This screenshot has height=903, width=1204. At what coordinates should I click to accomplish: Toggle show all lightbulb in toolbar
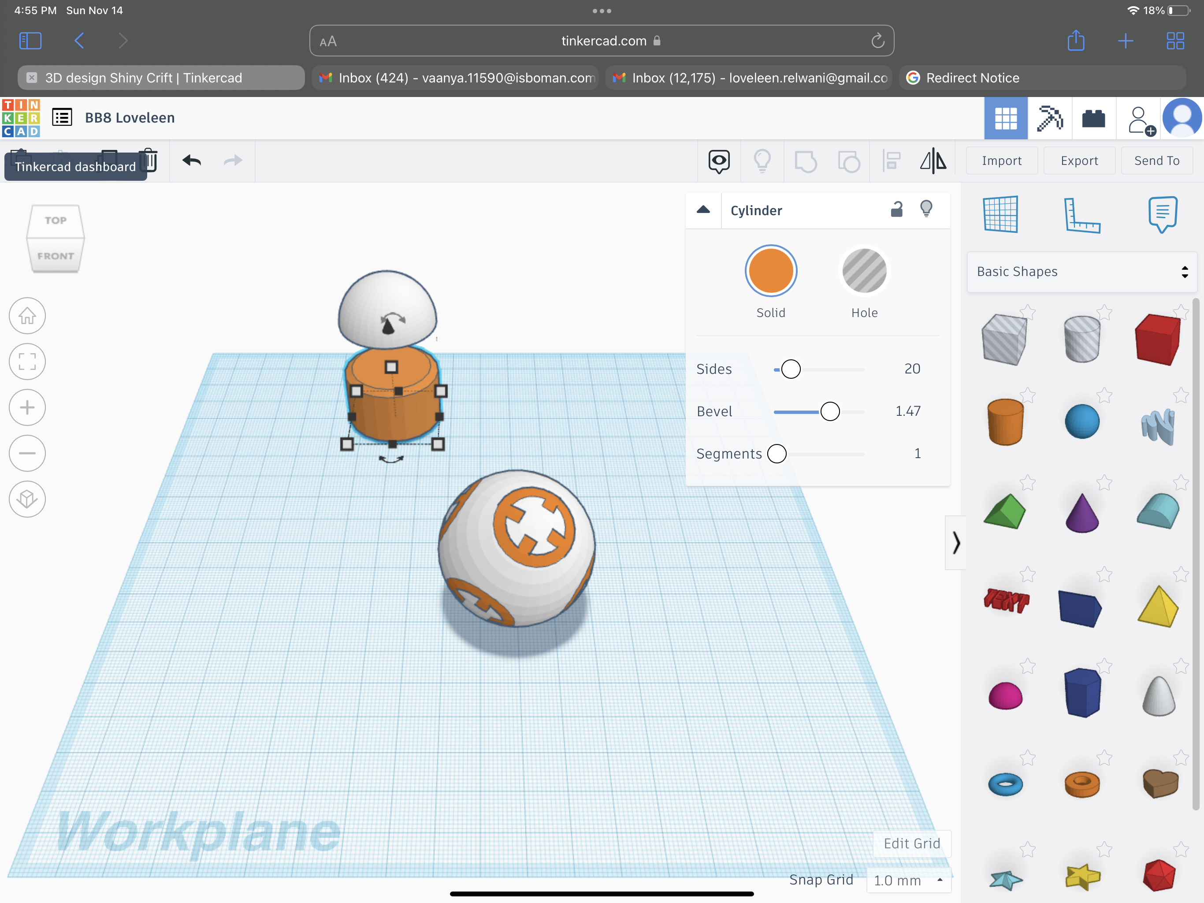click(762, 161)
